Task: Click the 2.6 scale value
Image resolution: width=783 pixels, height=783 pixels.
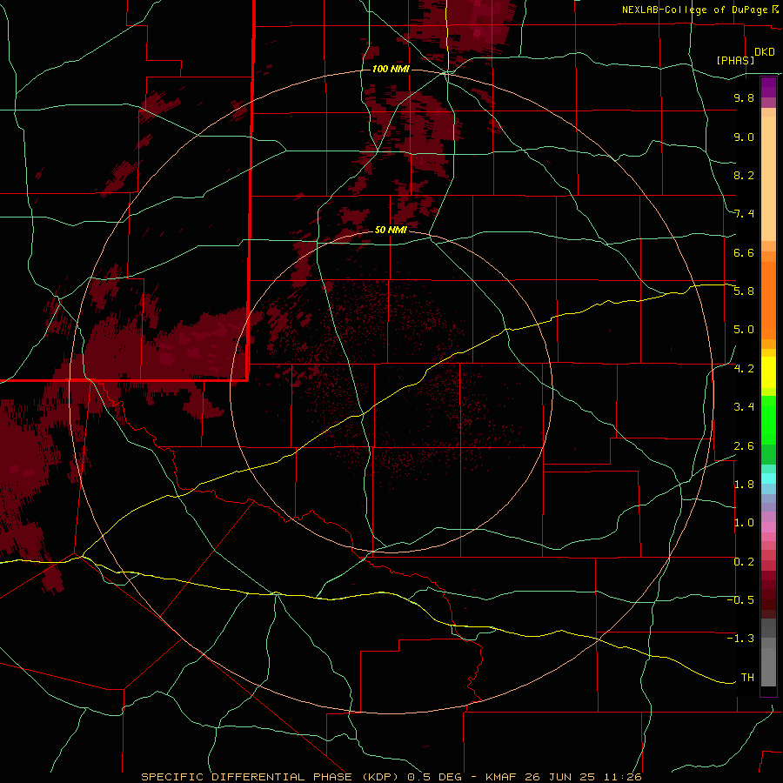Action: pyautogui.click(x=744, y=446)
